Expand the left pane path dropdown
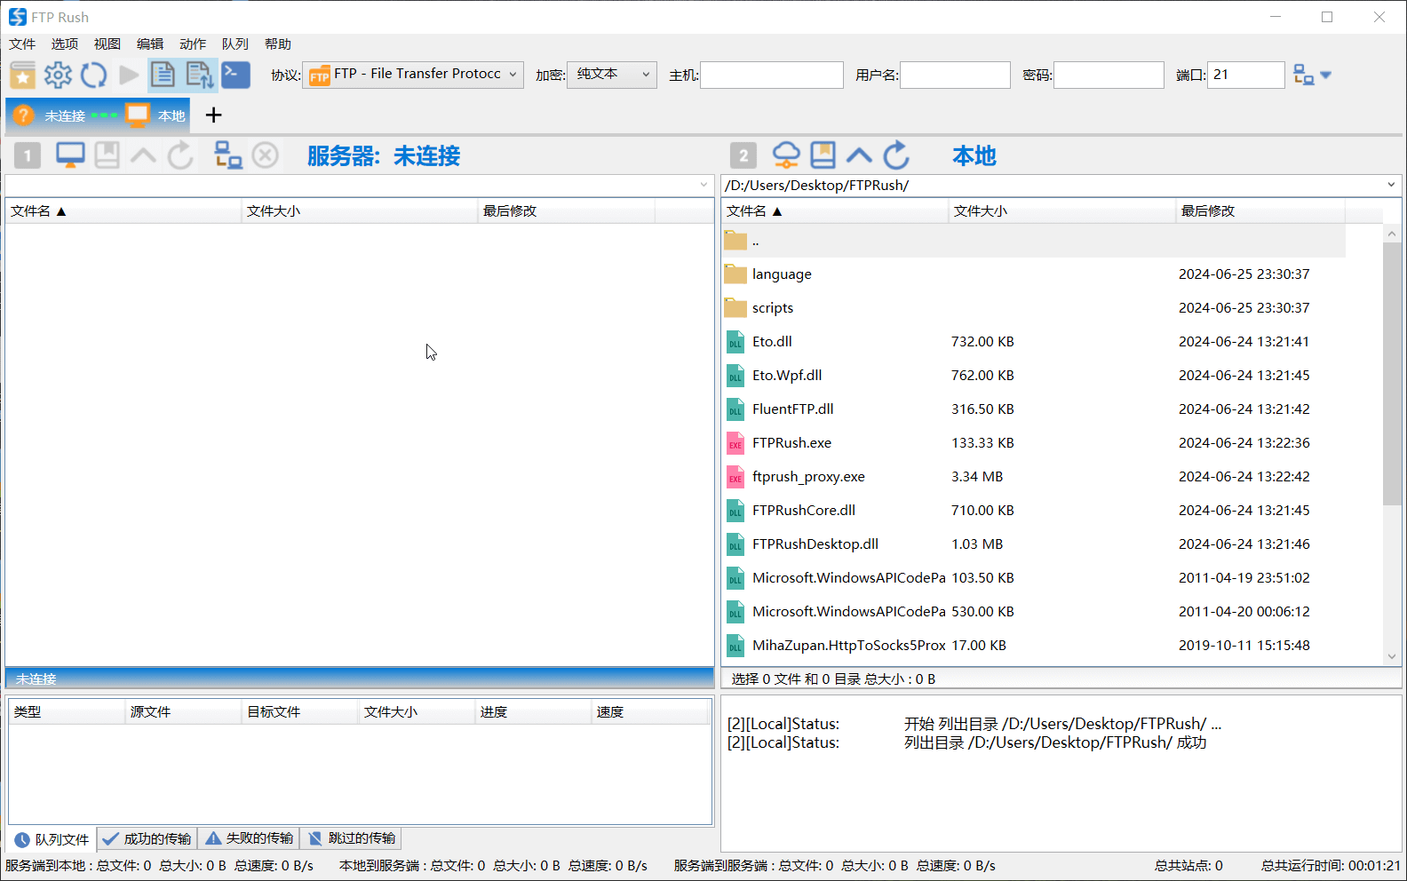Screen dimensions: 1407x881 tap(703, 185)
